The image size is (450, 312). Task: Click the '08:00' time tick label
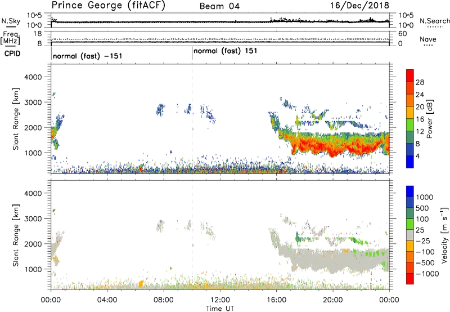click(x=164, y=300)
